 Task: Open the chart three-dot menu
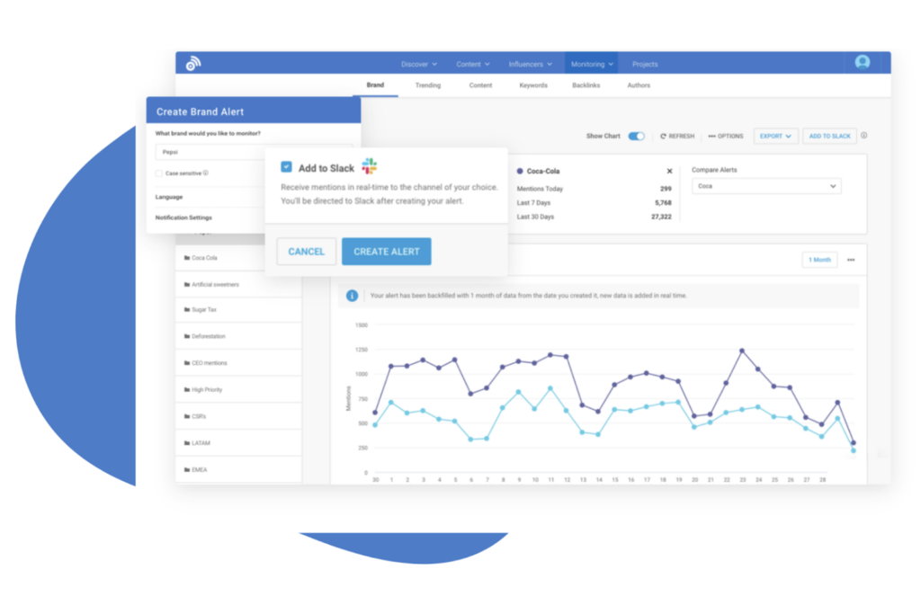tap(851, 260)
